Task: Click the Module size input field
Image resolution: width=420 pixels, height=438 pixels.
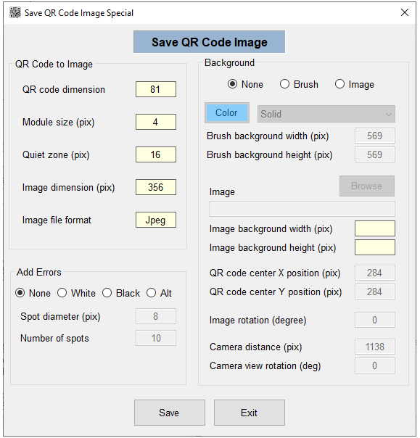Action: pyautogui.click(x=156, y=122)
